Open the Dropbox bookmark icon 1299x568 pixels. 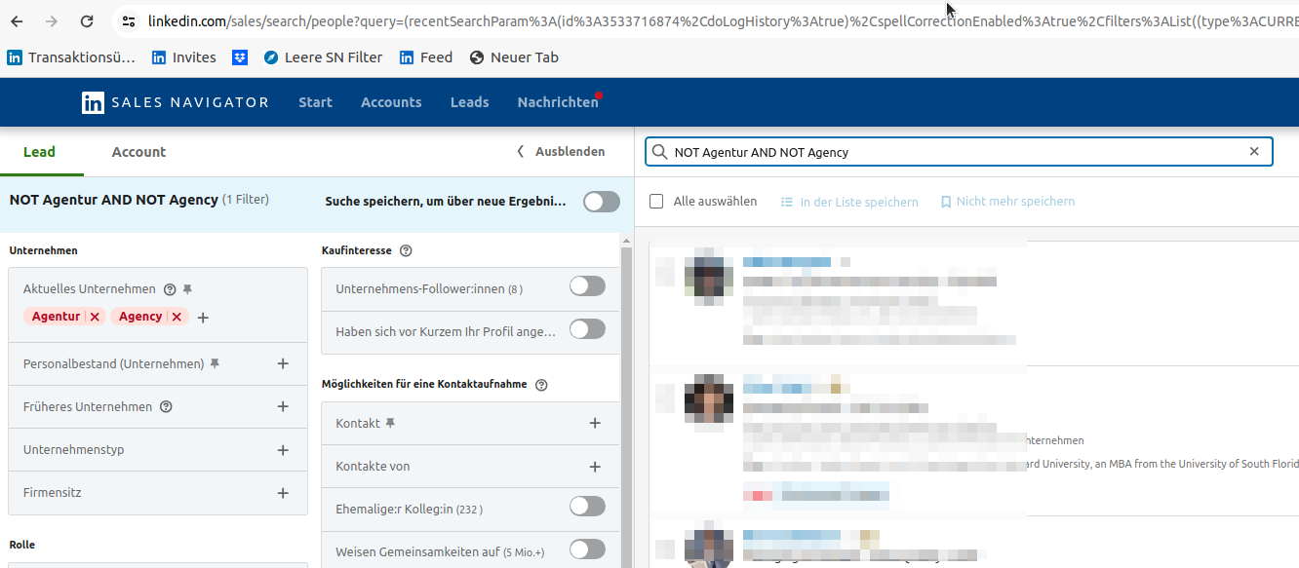(240, 57)
